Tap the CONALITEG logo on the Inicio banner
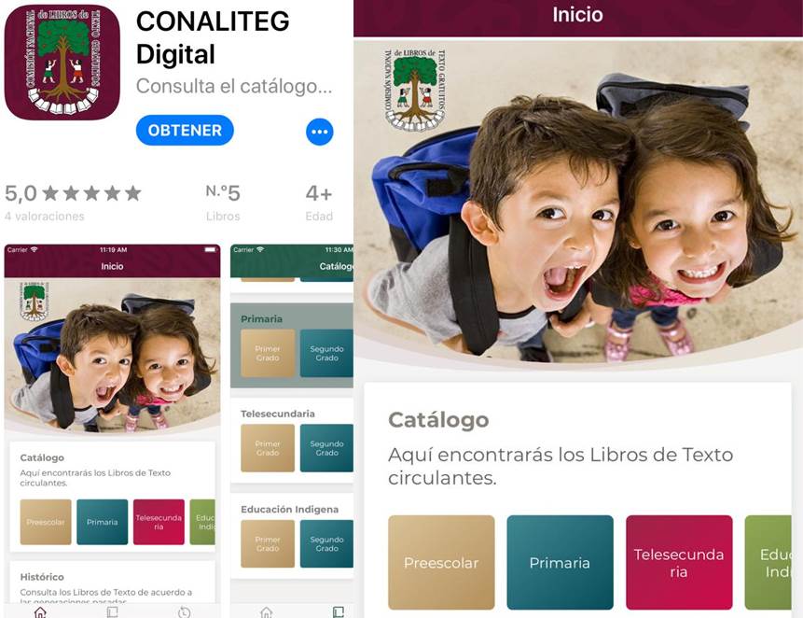 coord(415,88)
